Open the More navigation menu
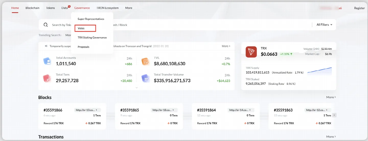Screen dimensions: 368x141 click(129, 8)
